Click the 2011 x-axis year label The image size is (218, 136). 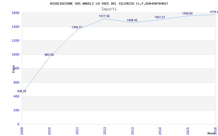point(77,131)
